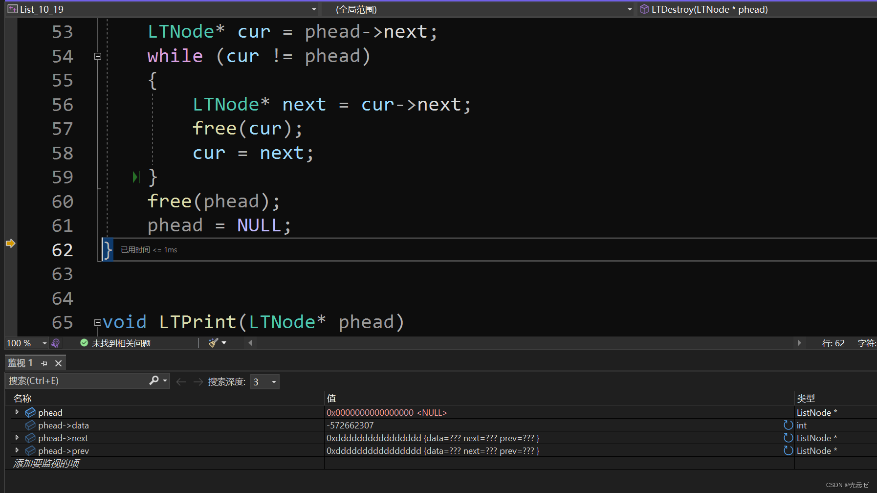Click the phead->prev variable cube icon
The height and width of the screenshot is (493, 877).
[30, 450]
